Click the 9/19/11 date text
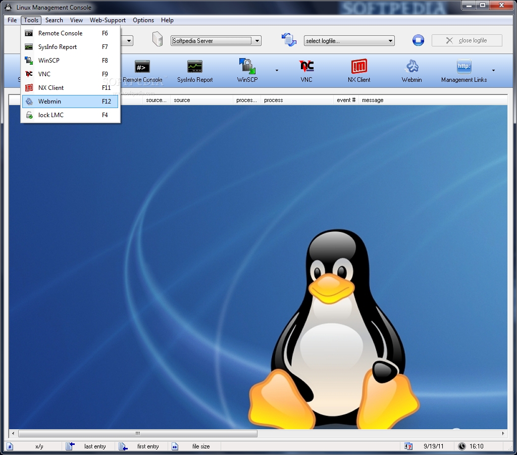The height and width of the screenshot is (455, 517). (x=433, y=446)
